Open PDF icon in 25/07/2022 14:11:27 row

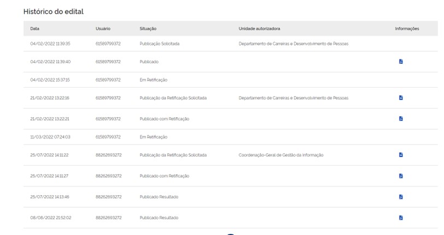pos(401,176)
